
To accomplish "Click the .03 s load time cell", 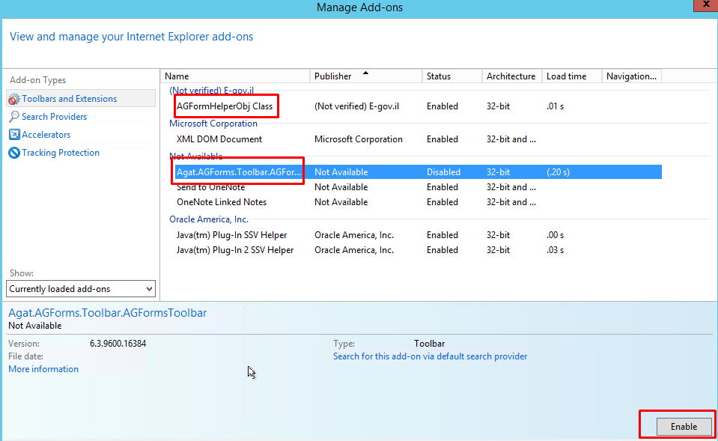I will click(x=555, y=250).
